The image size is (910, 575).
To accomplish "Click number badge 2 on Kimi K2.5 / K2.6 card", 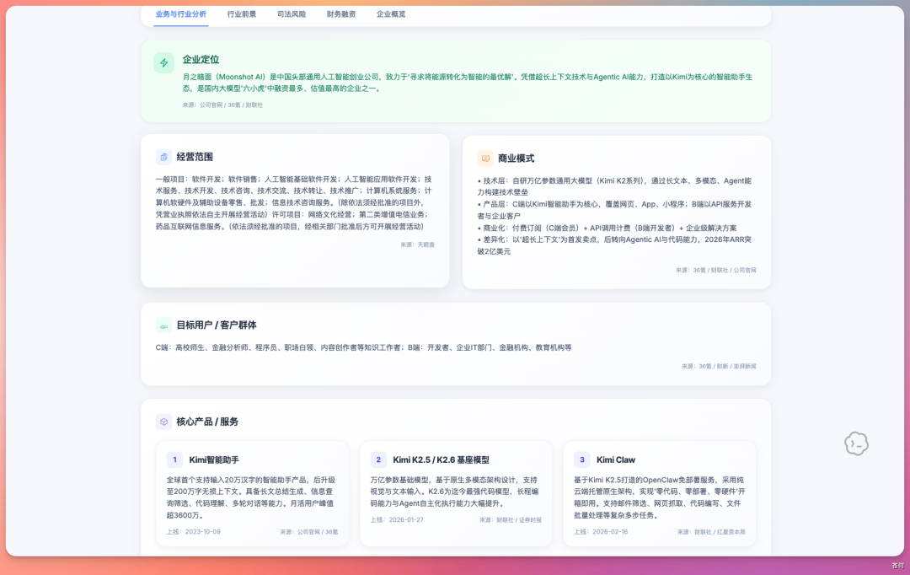I will click(x=378, y=459).
